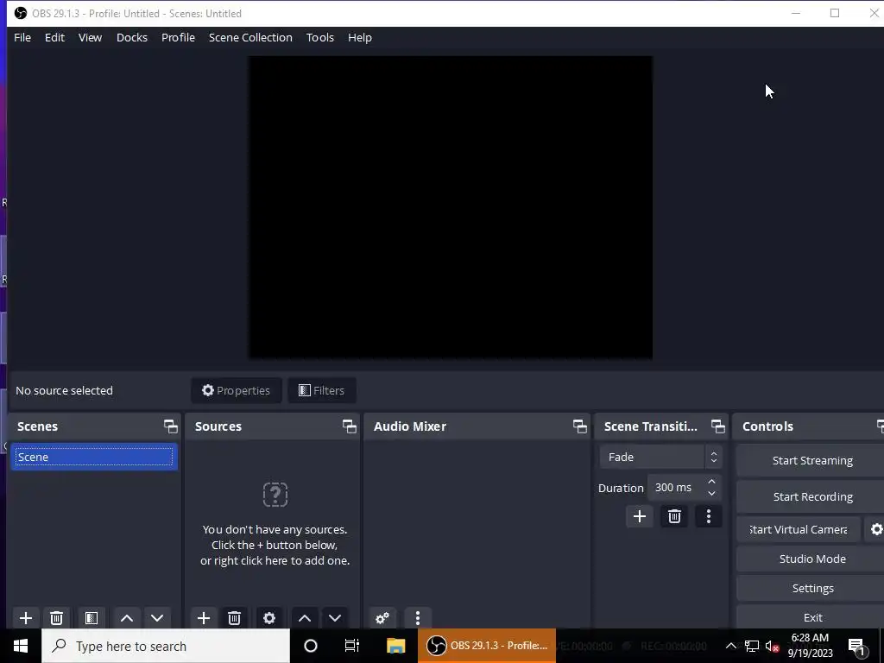Open the Audio Mixer three-dot menu
884x663 pixels.
tap(418, 618)
